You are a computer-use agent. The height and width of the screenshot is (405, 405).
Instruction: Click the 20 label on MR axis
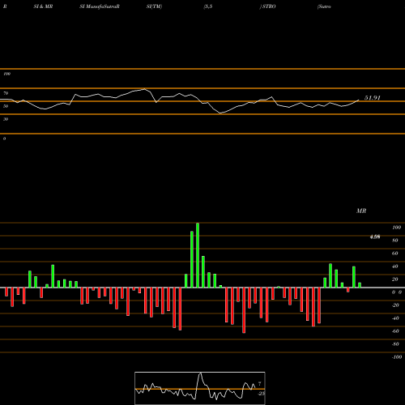pyautogui.click(x=395, y=279)
